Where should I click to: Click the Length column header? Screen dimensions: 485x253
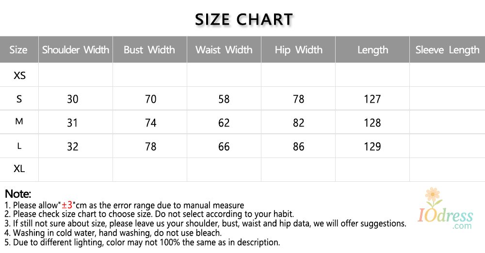372,50
